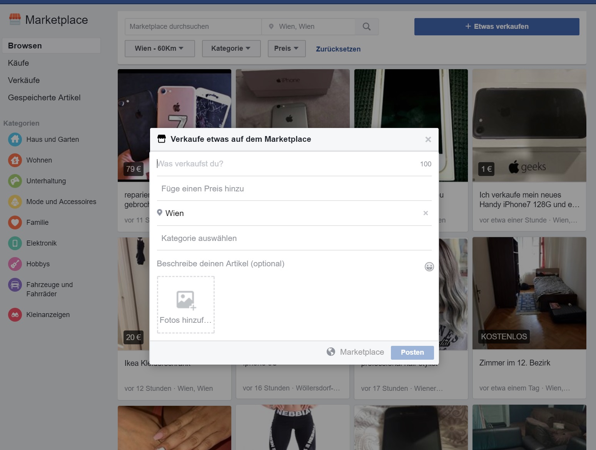The image size is (596, 450).
Task: Open Mode und Accessoires category icon
Action: tap(15, 201)
